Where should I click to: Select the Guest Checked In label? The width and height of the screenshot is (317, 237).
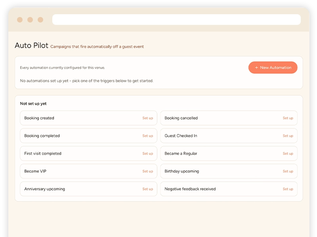(181, 136)
